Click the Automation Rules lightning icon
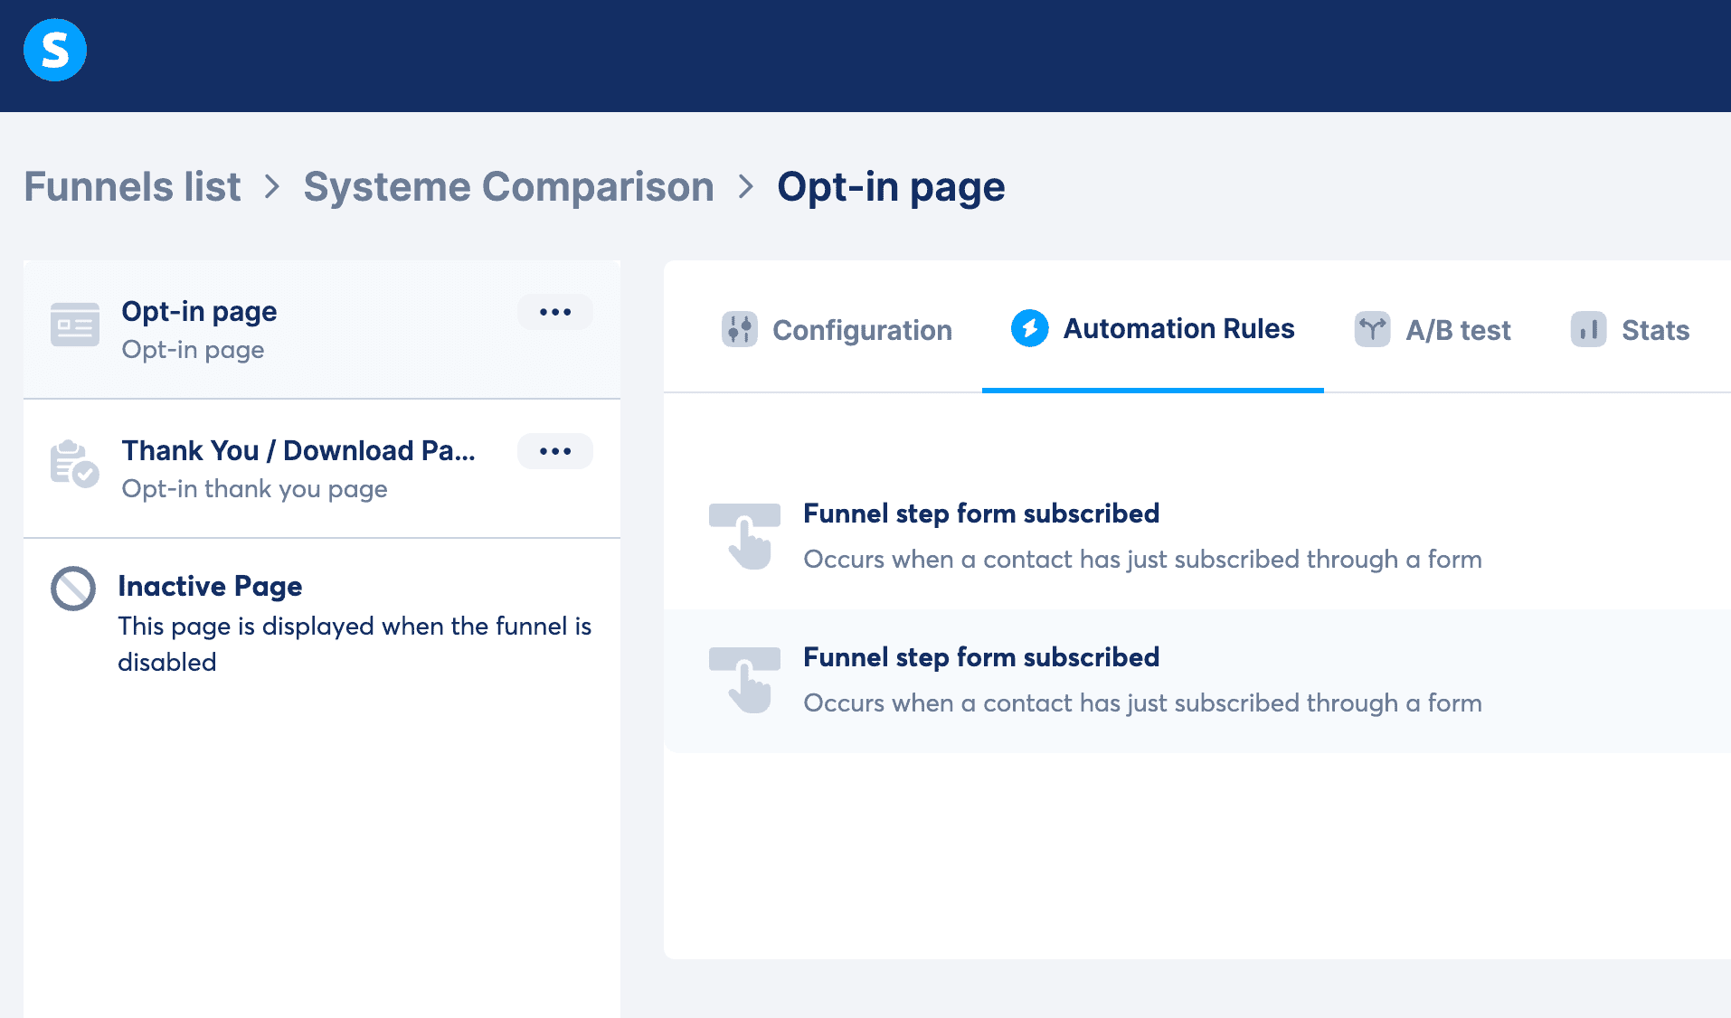This screenshot has height=1018, width=1731. [1029, 328]
